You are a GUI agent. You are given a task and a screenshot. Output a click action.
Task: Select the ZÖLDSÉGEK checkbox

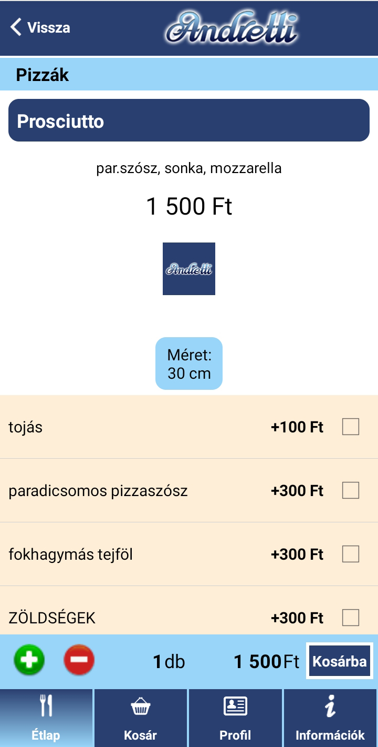point(351,617)
